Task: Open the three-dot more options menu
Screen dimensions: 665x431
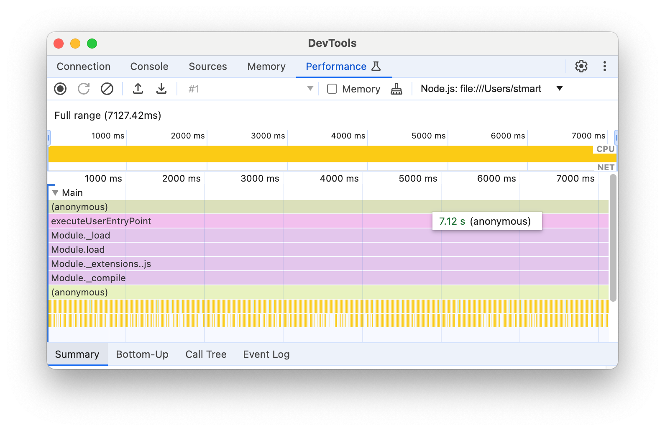Action: pyautogui.click(x=604, y=66)
